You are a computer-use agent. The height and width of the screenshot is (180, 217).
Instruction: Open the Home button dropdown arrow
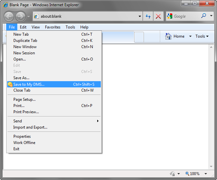pyautogui.click(x=190, y=36)
